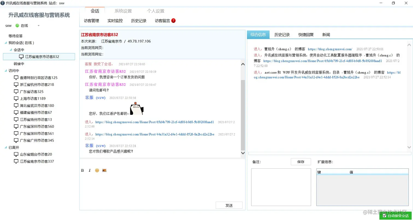Image resolution: width=413 pixels, height=221 pixels.
Task: Select monitor icon of 江苏省南京市访客832
Action: click(x=21, y=57)
